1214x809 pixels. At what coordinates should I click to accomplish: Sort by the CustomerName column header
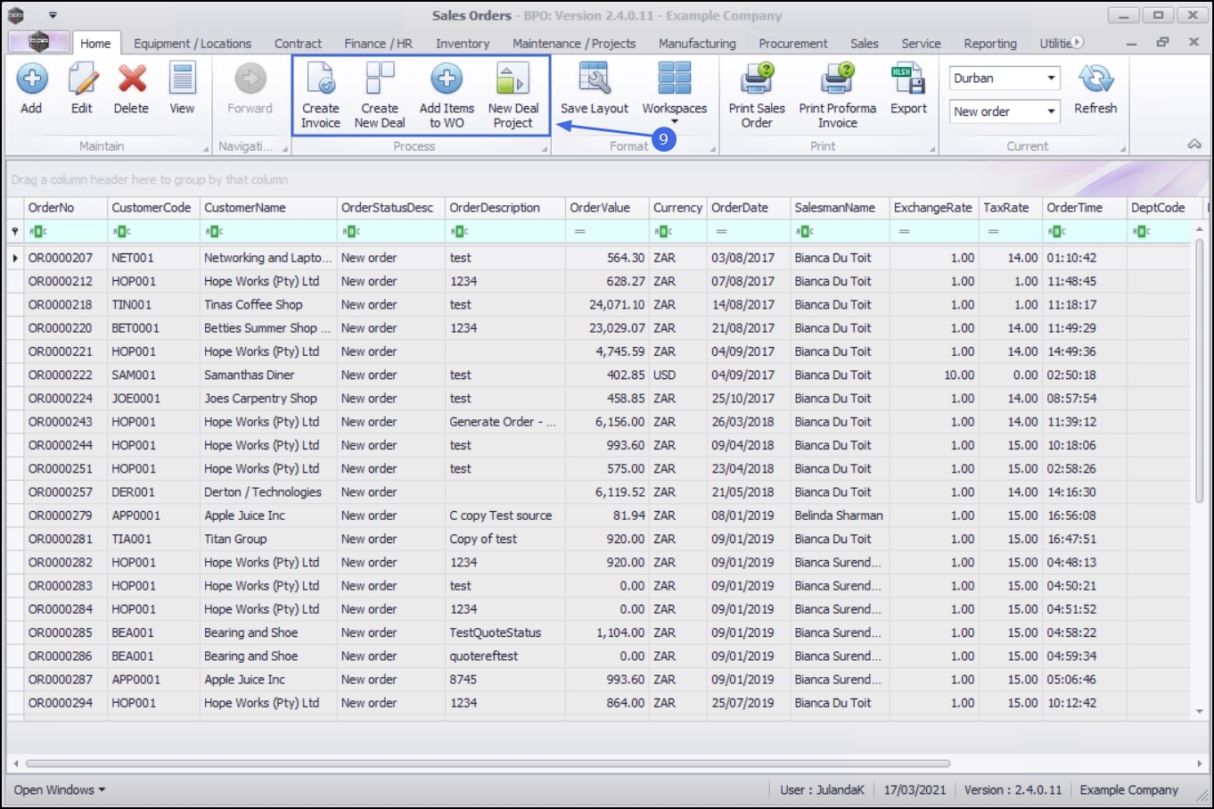click(268, 208)
